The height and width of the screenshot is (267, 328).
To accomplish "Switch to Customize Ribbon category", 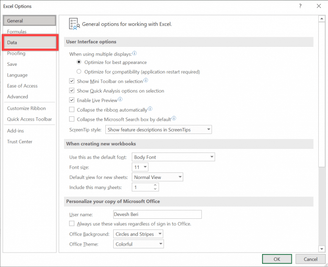I will point(26,108).
